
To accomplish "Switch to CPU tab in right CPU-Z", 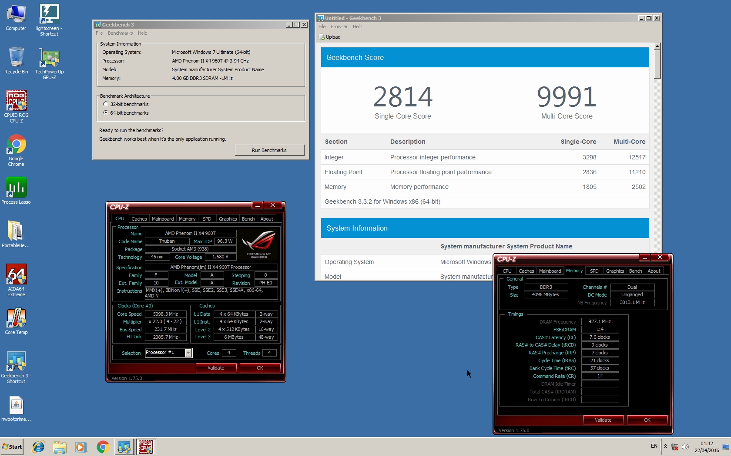I will point(507,271).
